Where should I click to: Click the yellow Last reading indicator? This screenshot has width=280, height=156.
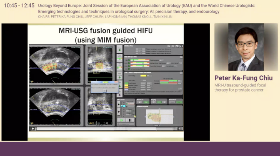click(143, 76)
